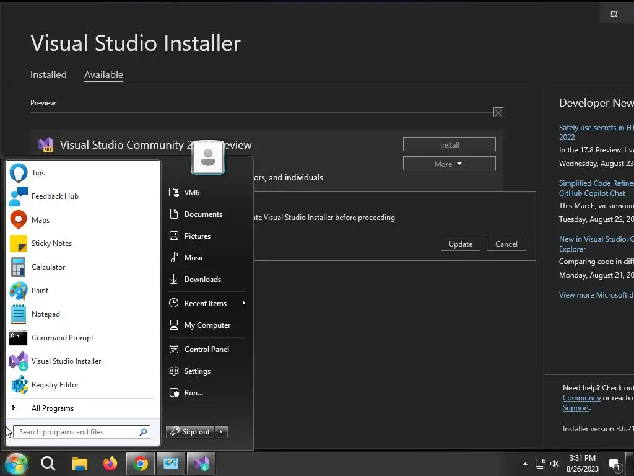Click 'Installer version 3.6.21' text
The height and width of the screenshot is (476, 634).
[x=599, y=429]
